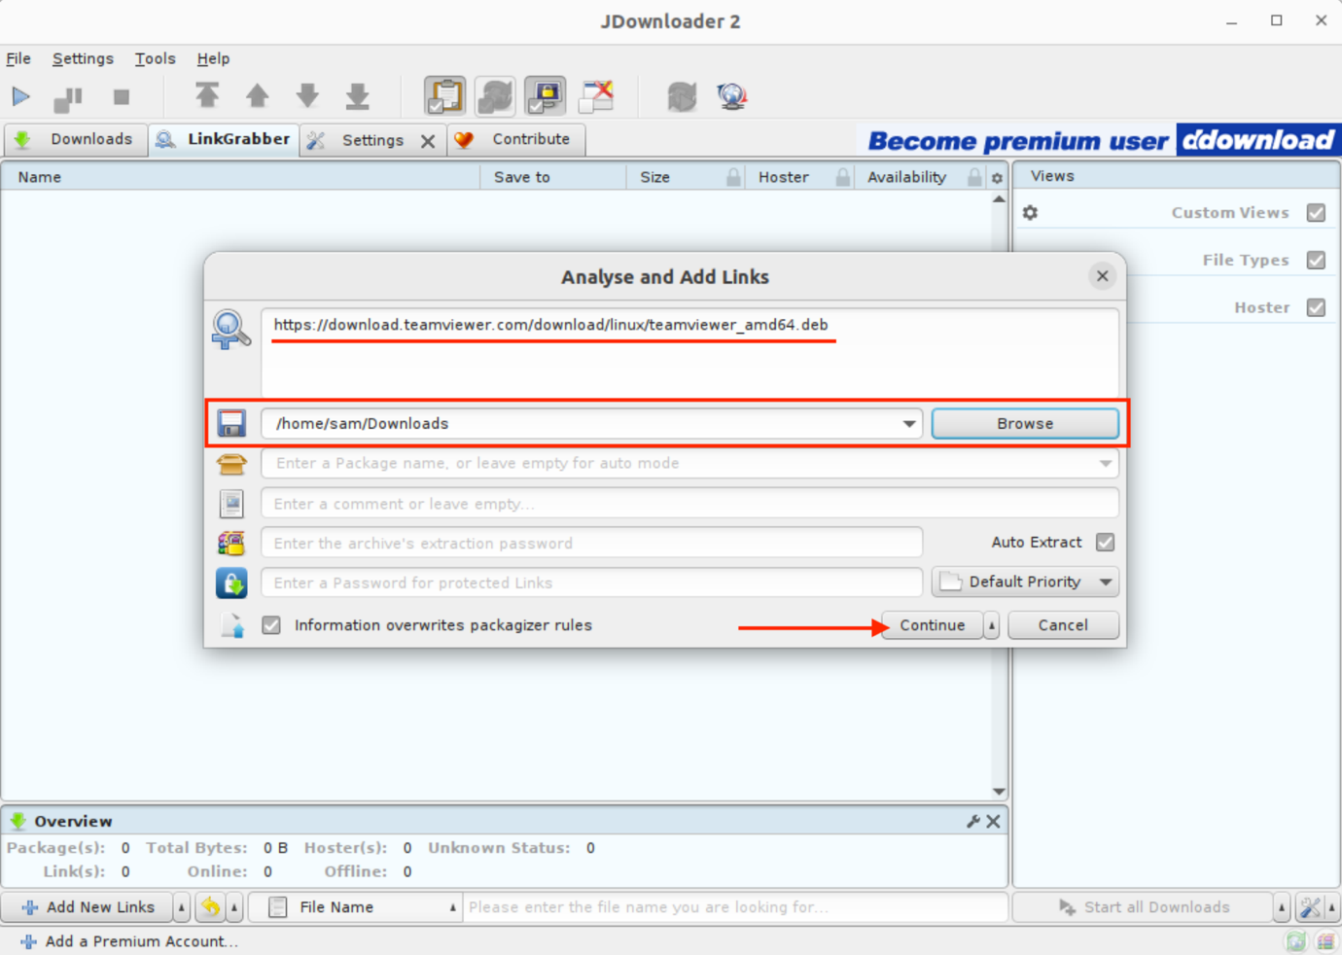Uncheck Information overwrites packagizer rules
This screenshot has height=955, width=1342.
(271, 624)
